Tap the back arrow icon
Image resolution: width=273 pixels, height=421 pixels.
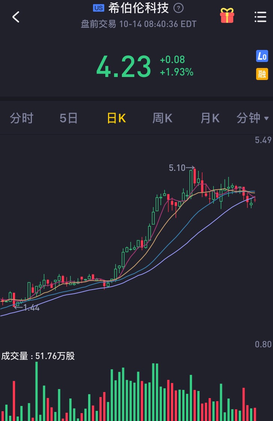(x=16, y=17)
